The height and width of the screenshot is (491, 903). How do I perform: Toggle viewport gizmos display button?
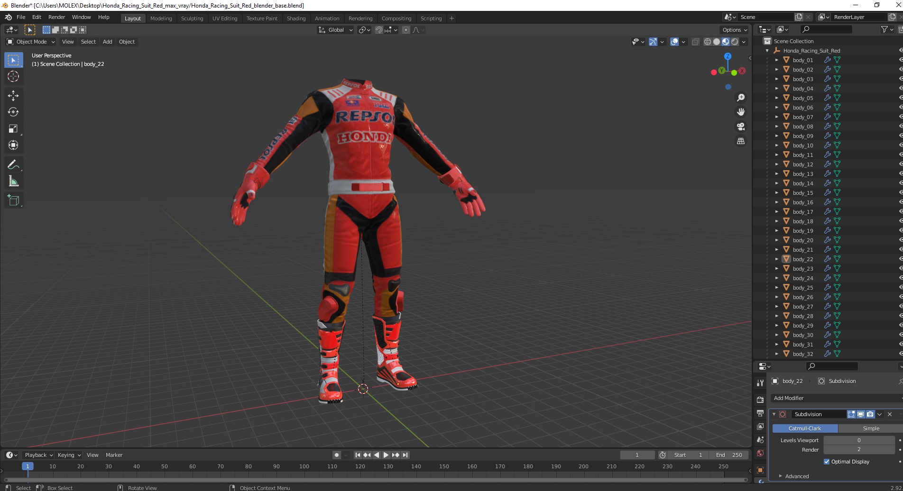click(653, 42)
